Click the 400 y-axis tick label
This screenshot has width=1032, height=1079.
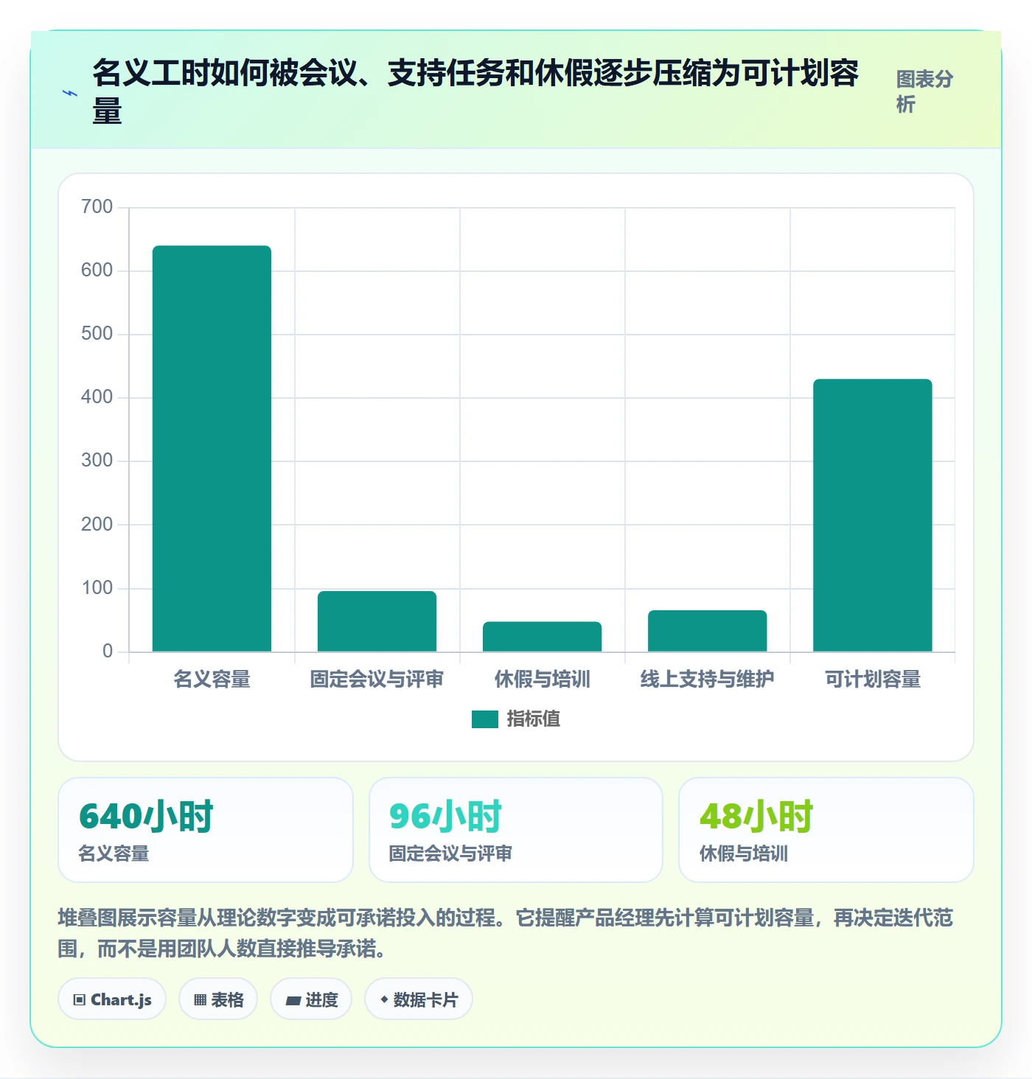(97, 397)
